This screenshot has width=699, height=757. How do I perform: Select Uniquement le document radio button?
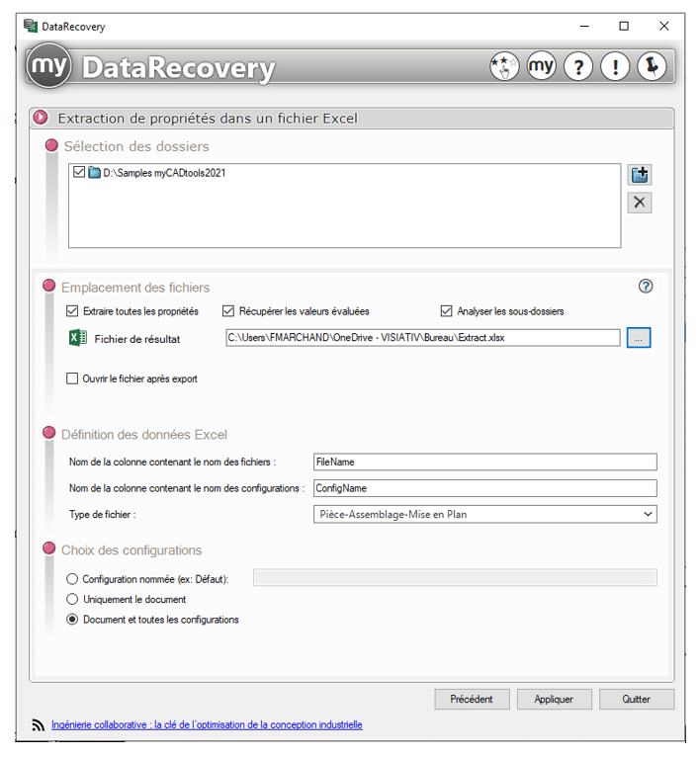click(72, 599)
